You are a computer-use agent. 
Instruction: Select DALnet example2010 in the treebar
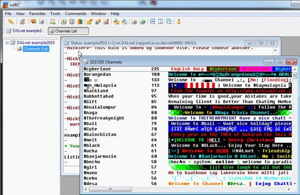pos(36,43)
